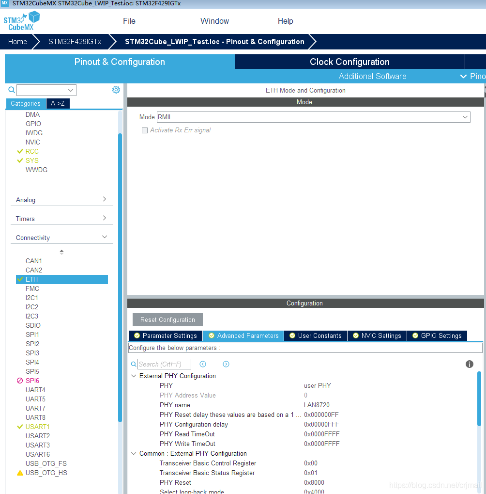Select DMA in system list
The height and width of the screenshot is (494, 486).
(x=33, y=115)
